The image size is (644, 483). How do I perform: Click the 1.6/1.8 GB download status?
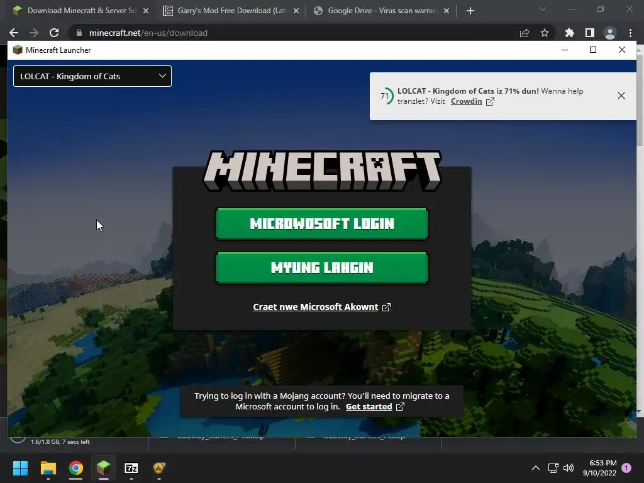click(x=60, y=442)
